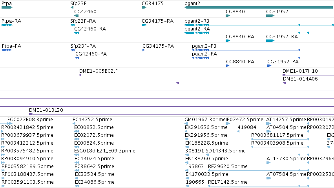Click the RP003412212.5prime EST label
Image resolution: width=334 pixels, height=188 pixels.
coord(27,143)
